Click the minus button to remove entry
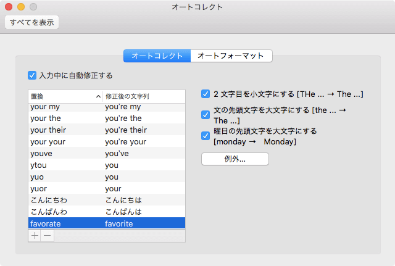Viewport: 395px width, 266px height. click(48, 236)
